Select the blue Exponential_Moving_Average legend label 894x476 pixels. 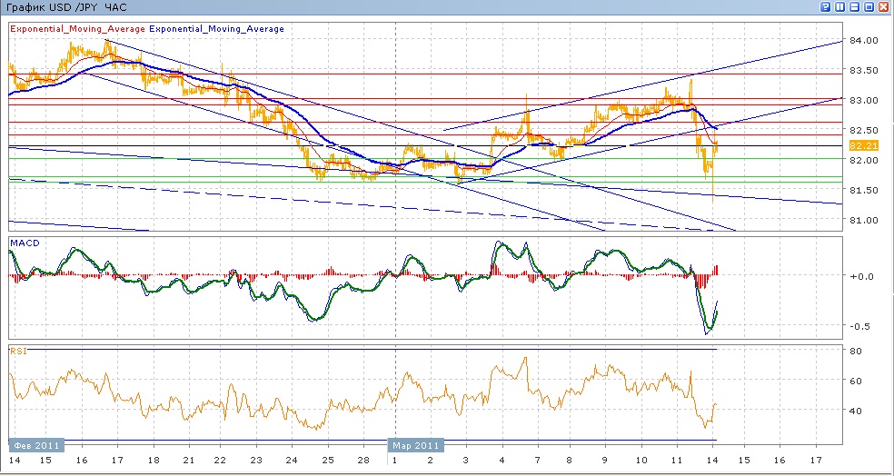[216, 29]
